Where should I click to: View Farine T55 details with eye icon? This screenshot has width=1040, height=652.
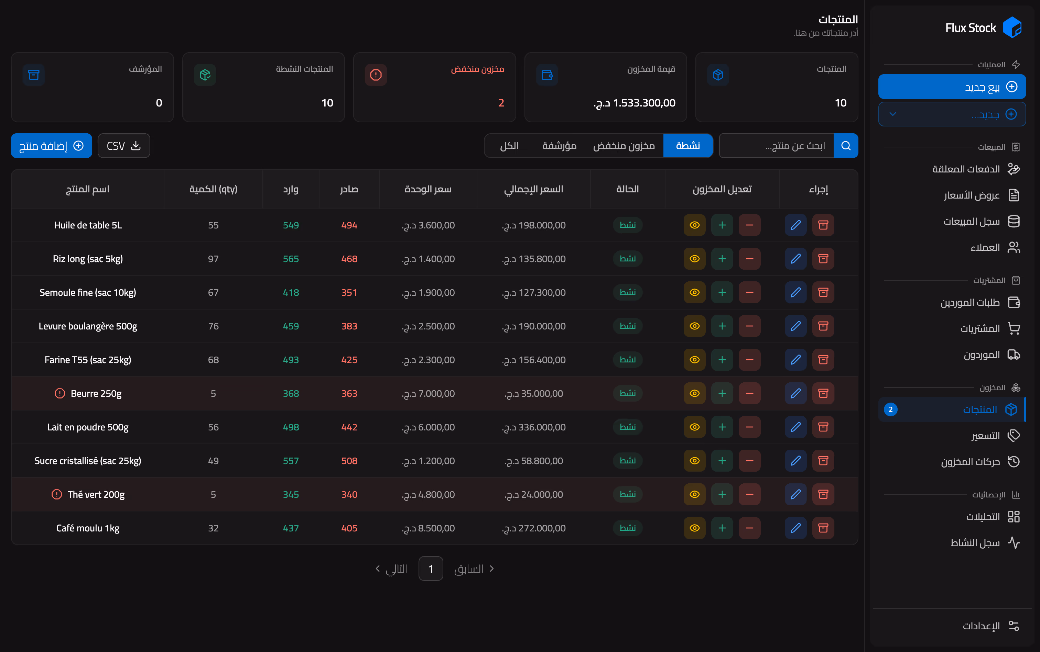point(694,360)
